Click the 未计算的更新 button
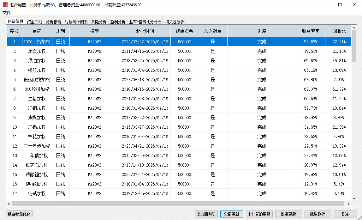Viewport: 362px width, 220px height. (x=259, y=214)
